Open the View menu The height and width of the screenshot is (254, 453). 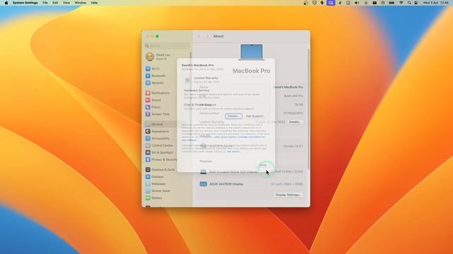click(67, 3)
